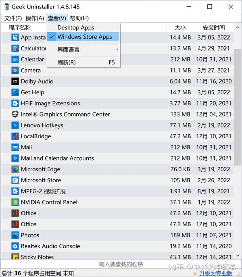Click the scrollbar up arrow
Viewport: 242px width, 277px height.
[238, 27]
